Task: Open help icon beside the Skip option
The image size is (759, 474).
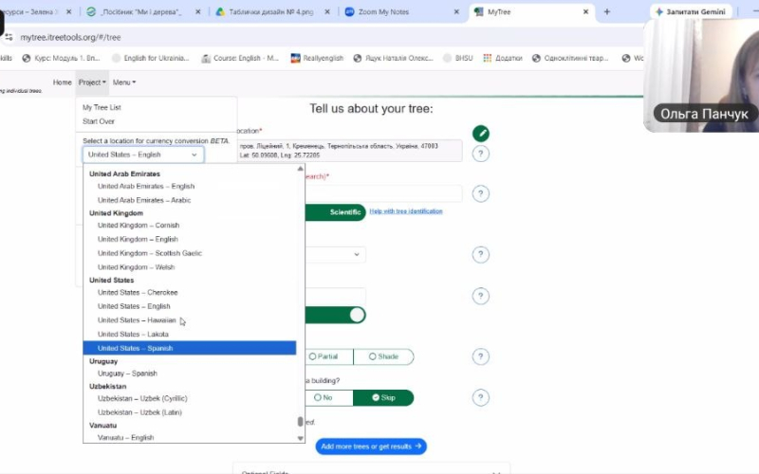Action: point(481,397)
